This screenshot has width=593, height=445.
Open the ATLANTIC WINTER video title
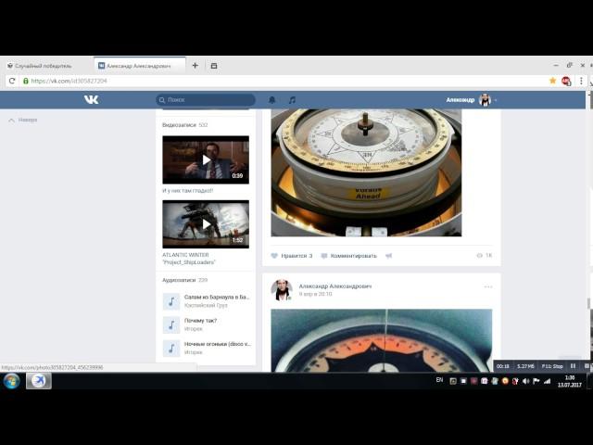[189, 259]
